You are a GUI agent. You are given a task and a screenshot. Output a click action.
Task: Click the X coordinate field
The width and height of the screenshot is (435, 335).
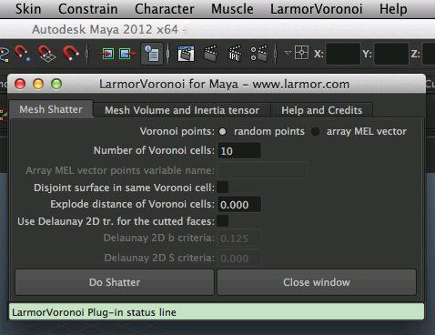[343, 54]
